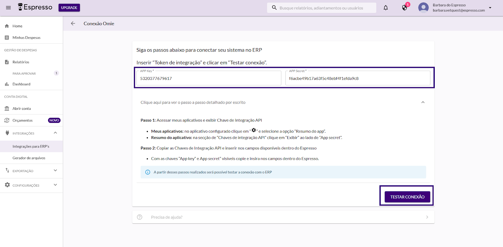Click the info icon in the notice
Screen dimensions: 503x247
point(148,172)
